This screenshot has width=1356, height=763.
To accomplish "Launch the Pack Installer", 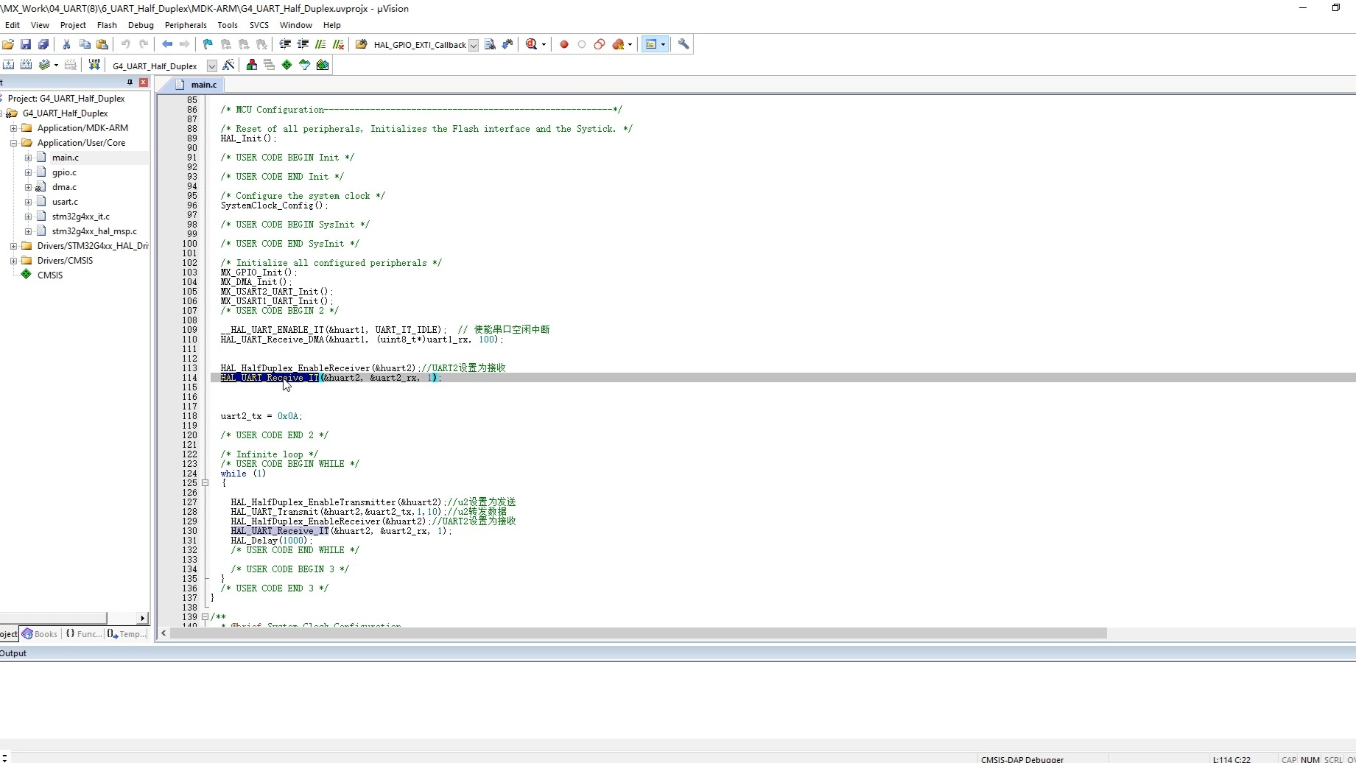I will 323,65.
